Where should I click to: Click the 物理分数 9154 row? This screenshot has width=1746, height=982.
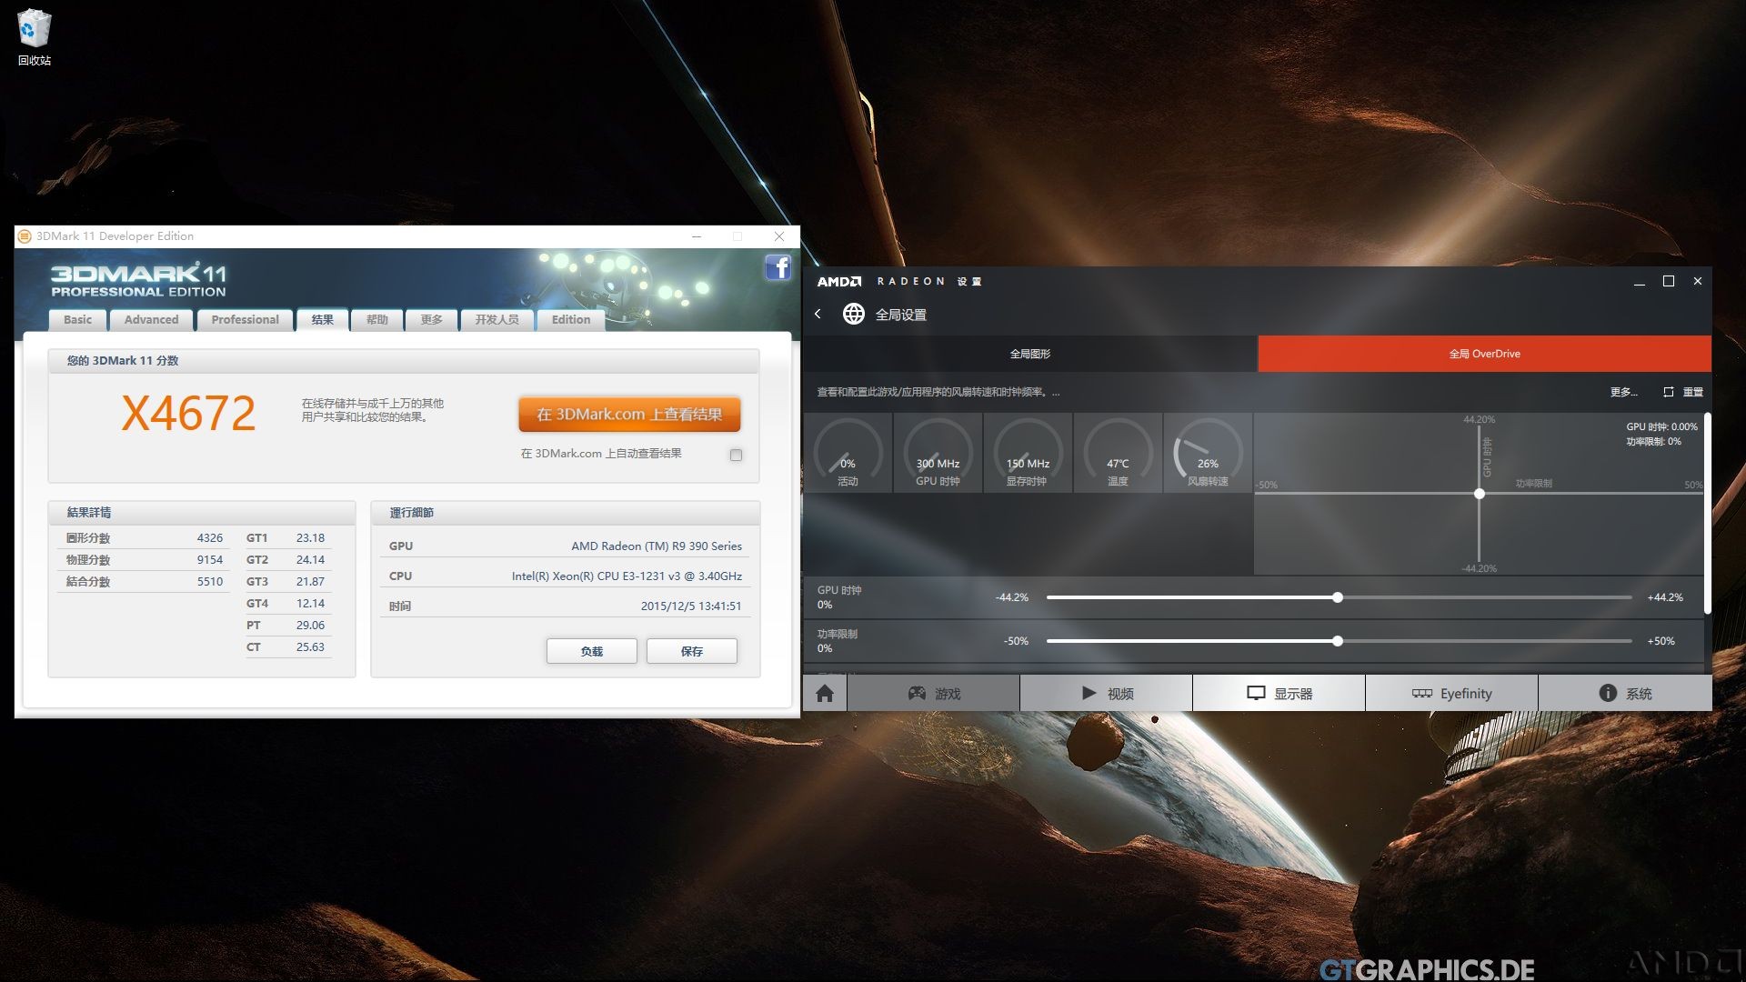click(x=144, y=560)
